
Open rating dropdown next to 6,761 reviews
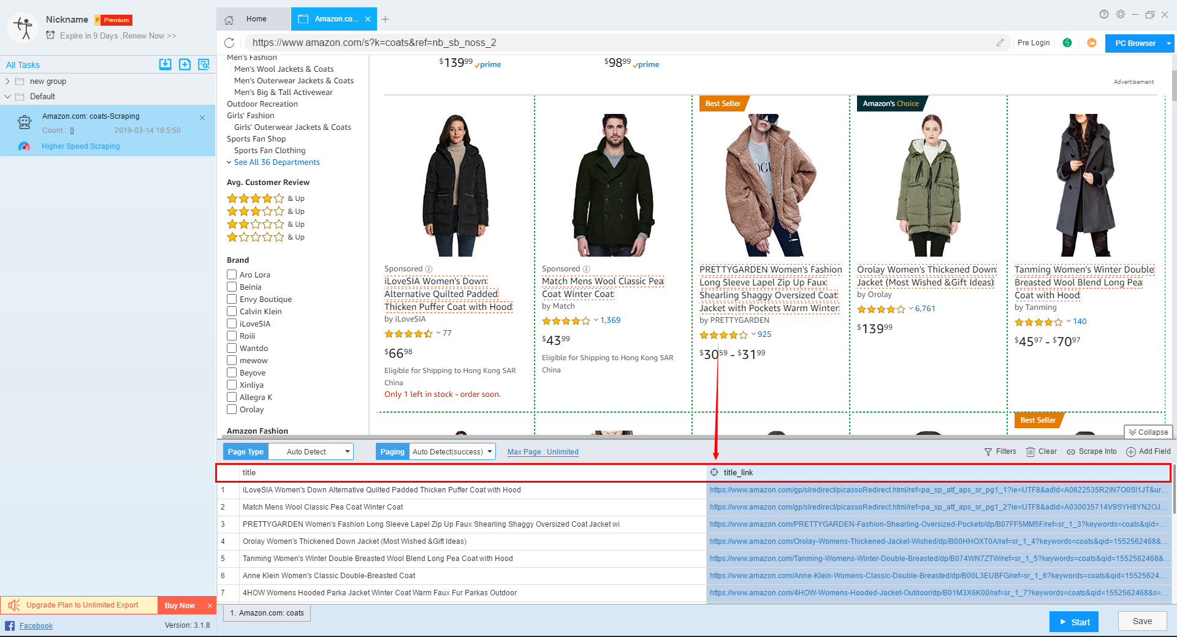click(911, 309)
